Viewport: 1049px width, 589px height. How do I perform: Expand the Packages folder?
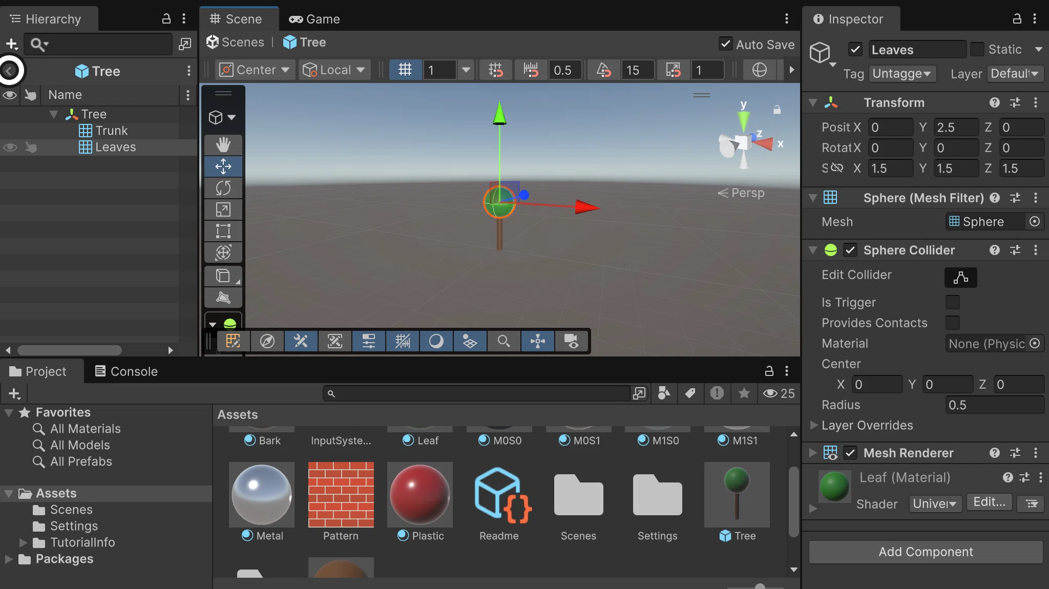point(9,559)
